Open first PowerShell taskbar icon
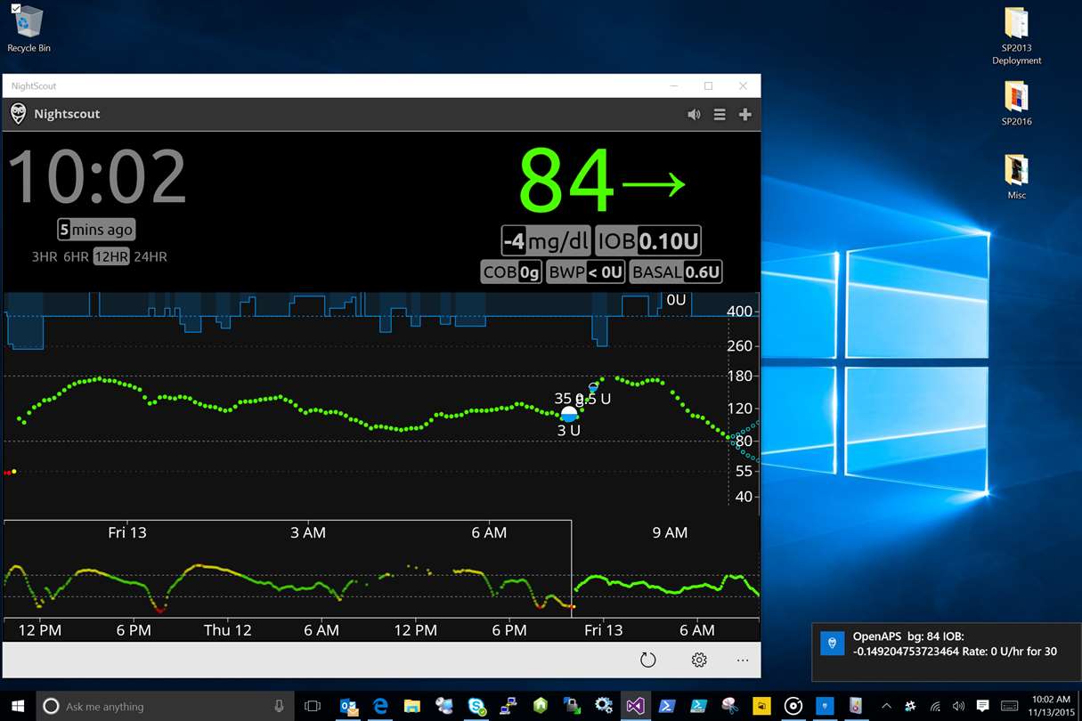 pos(666,706)
